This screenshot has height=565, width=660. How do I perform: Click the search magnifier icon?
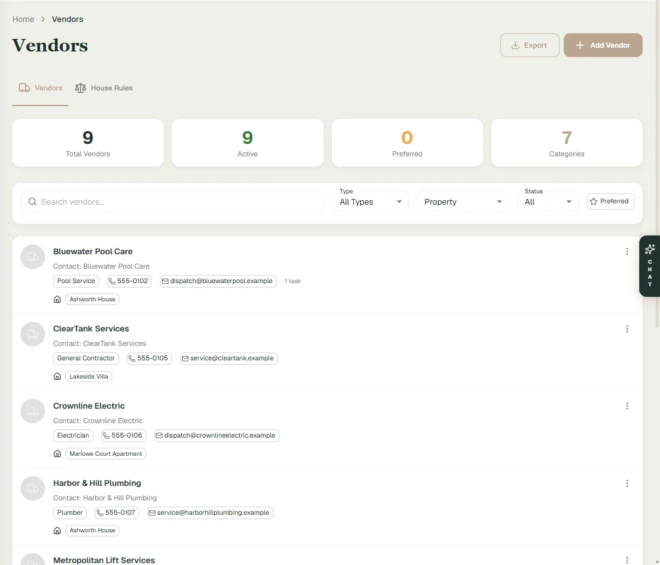[x=33, y=202]
